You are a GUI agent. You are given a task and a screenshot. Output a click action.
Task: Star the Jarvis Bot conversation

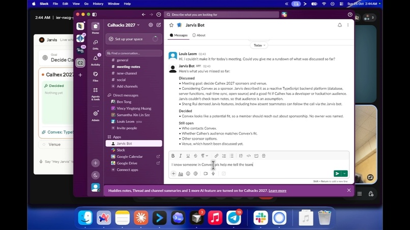pos(171,25)
